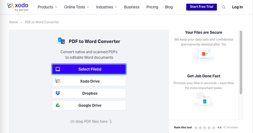Click the Get Job Done Fast illustration
Image resolution: width=253 pixels, height=133 pixels.
pos(204,100)
